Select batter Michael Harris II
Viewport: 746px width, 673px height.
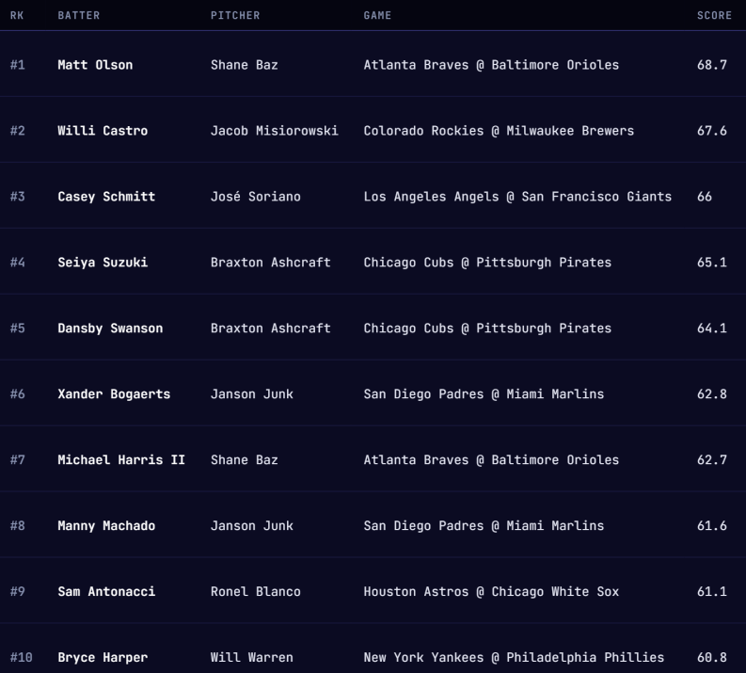coord(121,459)
